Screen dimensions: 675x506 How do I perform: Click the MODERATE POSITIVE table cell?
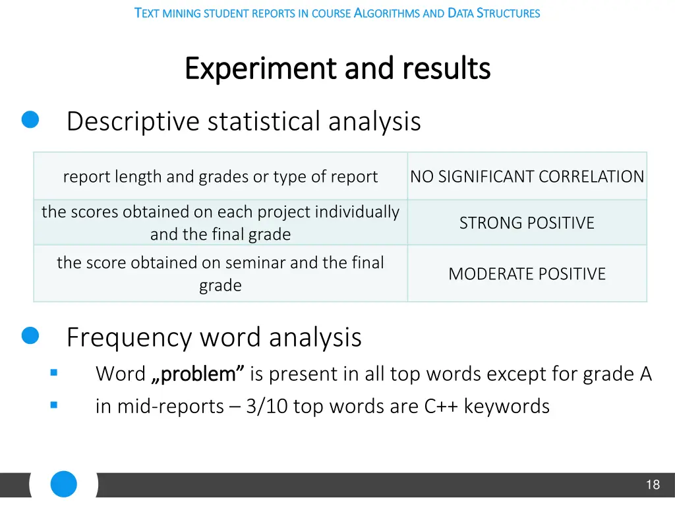pos(527,273)
